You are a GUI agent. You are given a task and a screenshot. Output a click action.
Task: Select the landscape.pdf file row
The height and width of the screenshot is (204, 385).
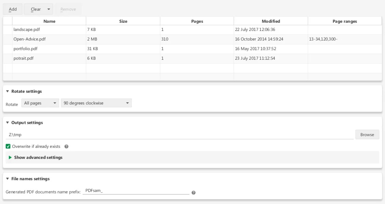point(27,30)
